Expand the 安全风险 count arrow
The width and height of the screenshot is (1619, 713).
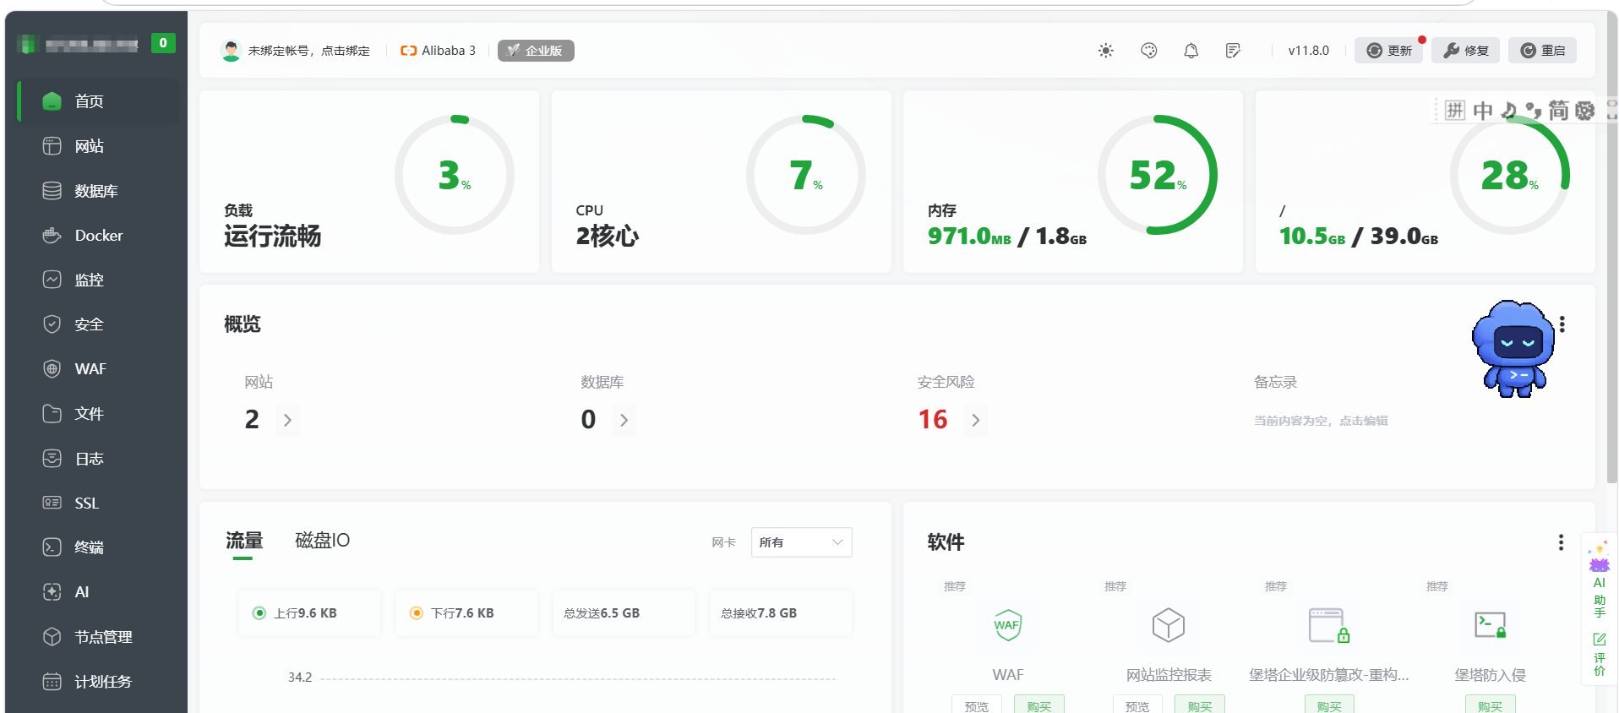976,420
